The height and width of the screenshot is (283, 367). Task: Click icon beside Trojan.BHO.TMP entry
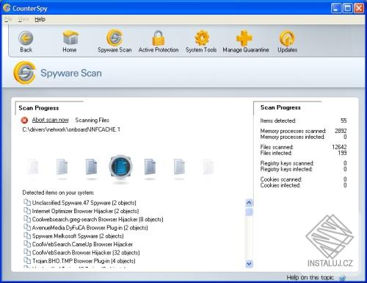27,260
